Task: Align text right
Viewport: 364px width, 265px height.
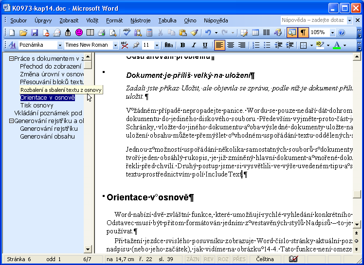Action: click(x=242, y=45)
